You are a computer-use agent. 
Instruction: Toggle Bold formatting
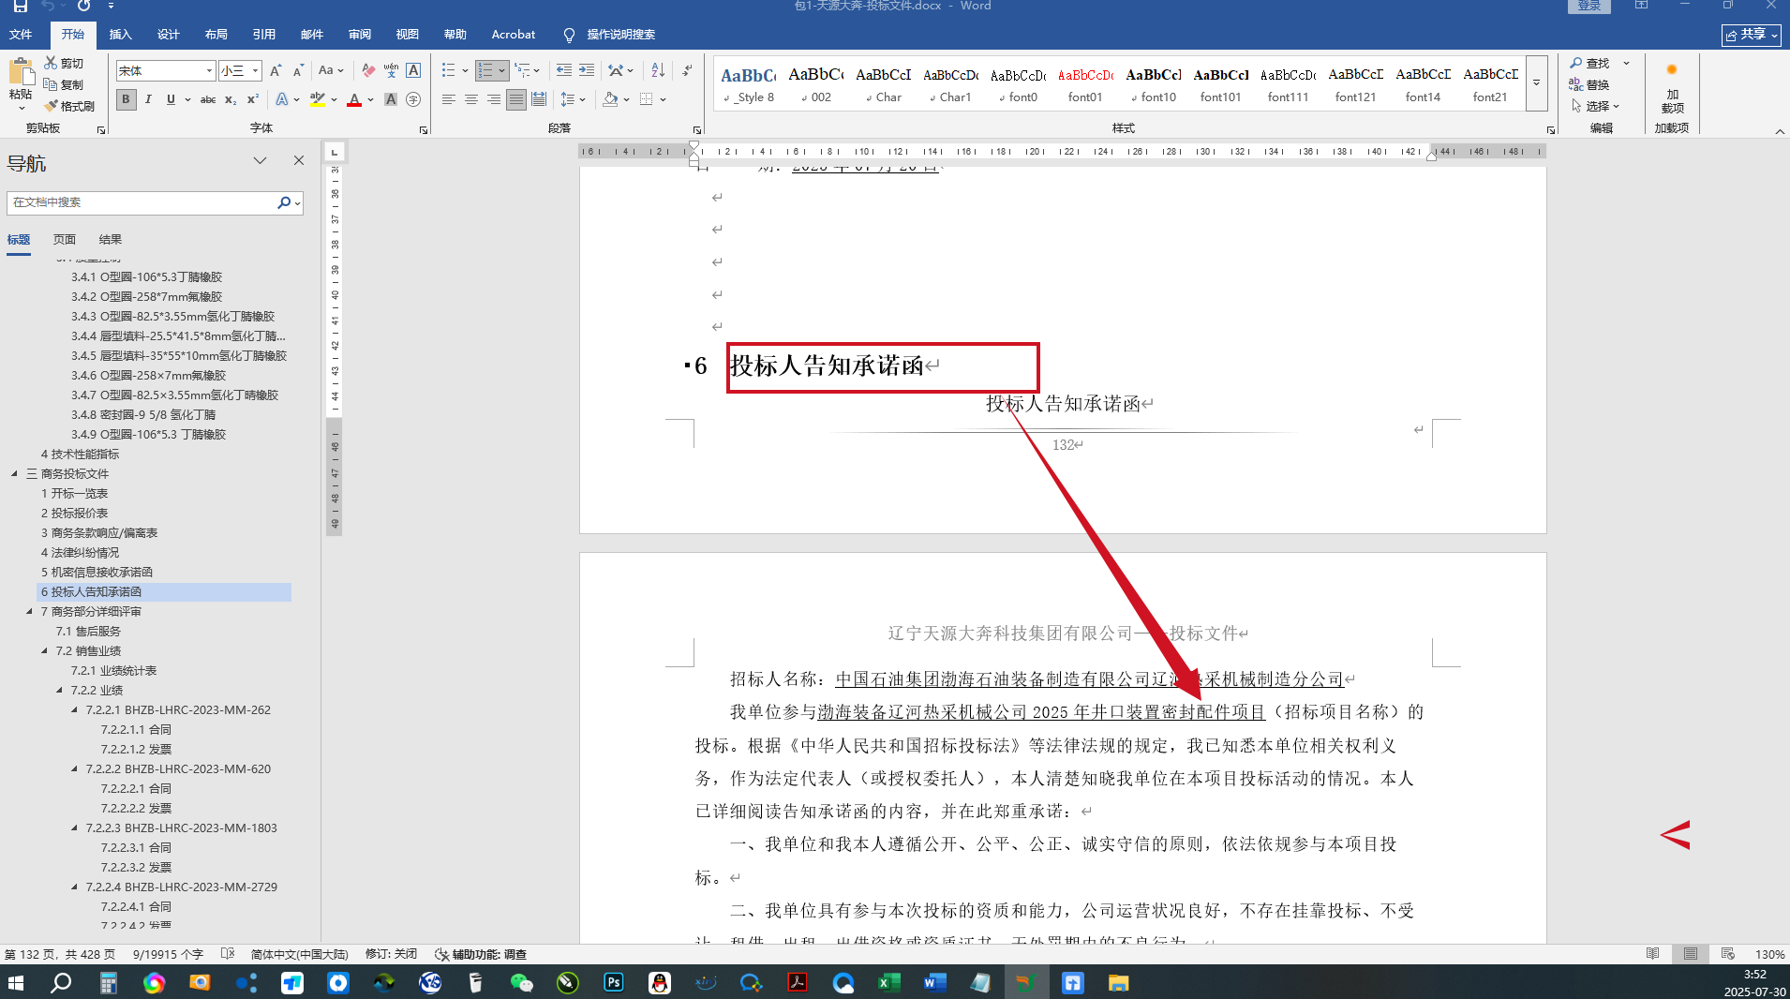[x=126, y=99]
